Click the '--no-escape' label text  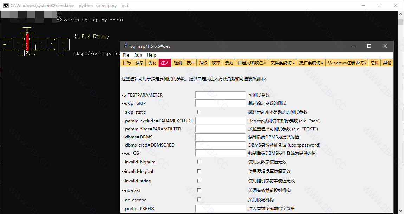pos(134,200)
